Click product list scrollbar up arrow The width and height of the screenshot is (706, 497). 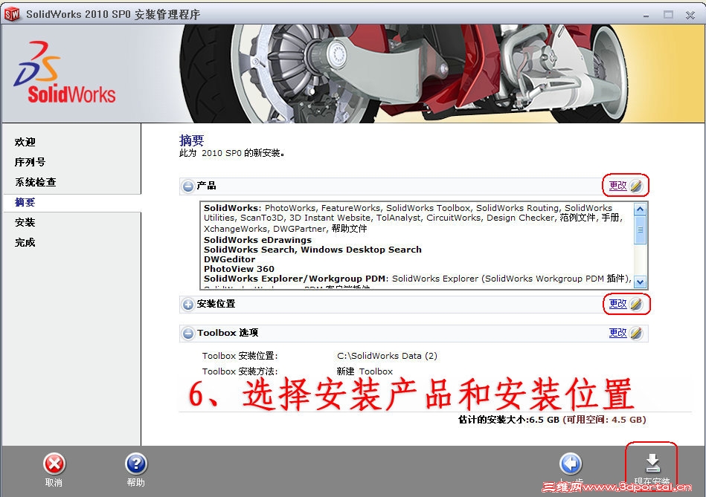(x=640, y=209)
